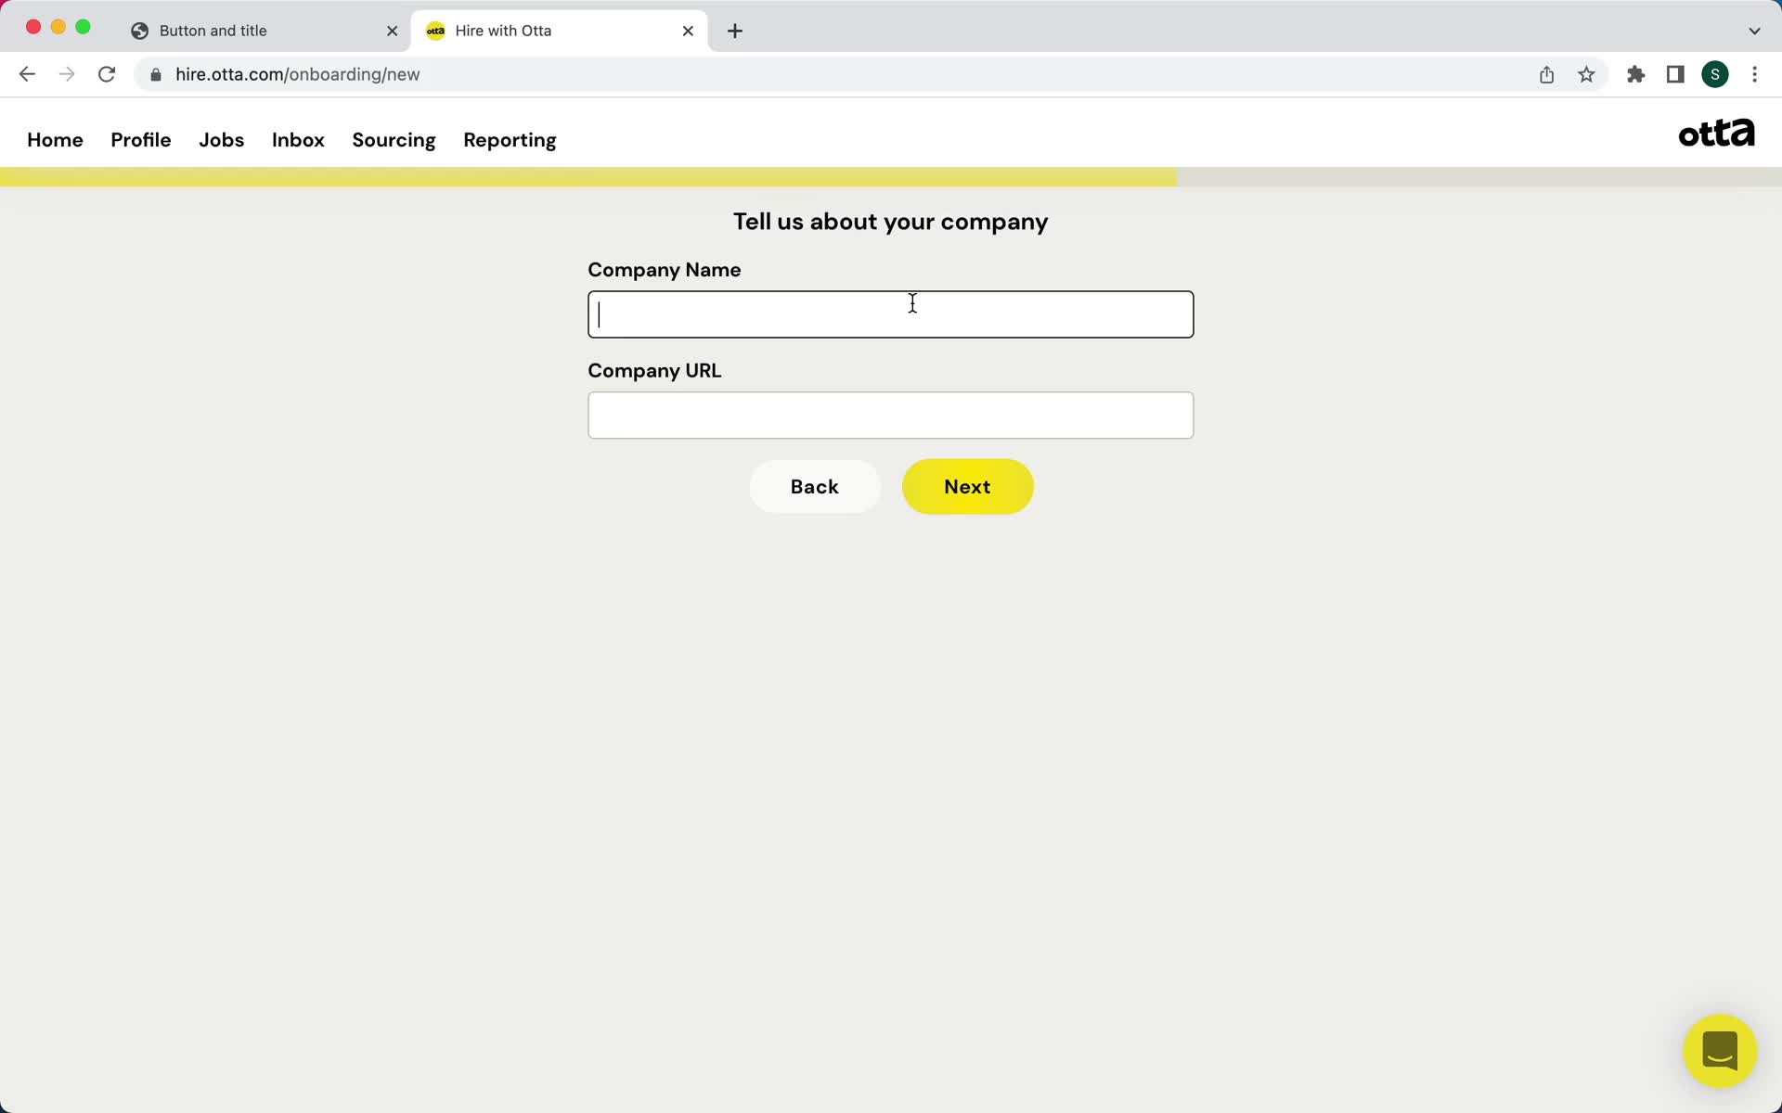Click the browser profile avatar icon
This screenshot has width=1782, height=1113.
point(1715,74)
